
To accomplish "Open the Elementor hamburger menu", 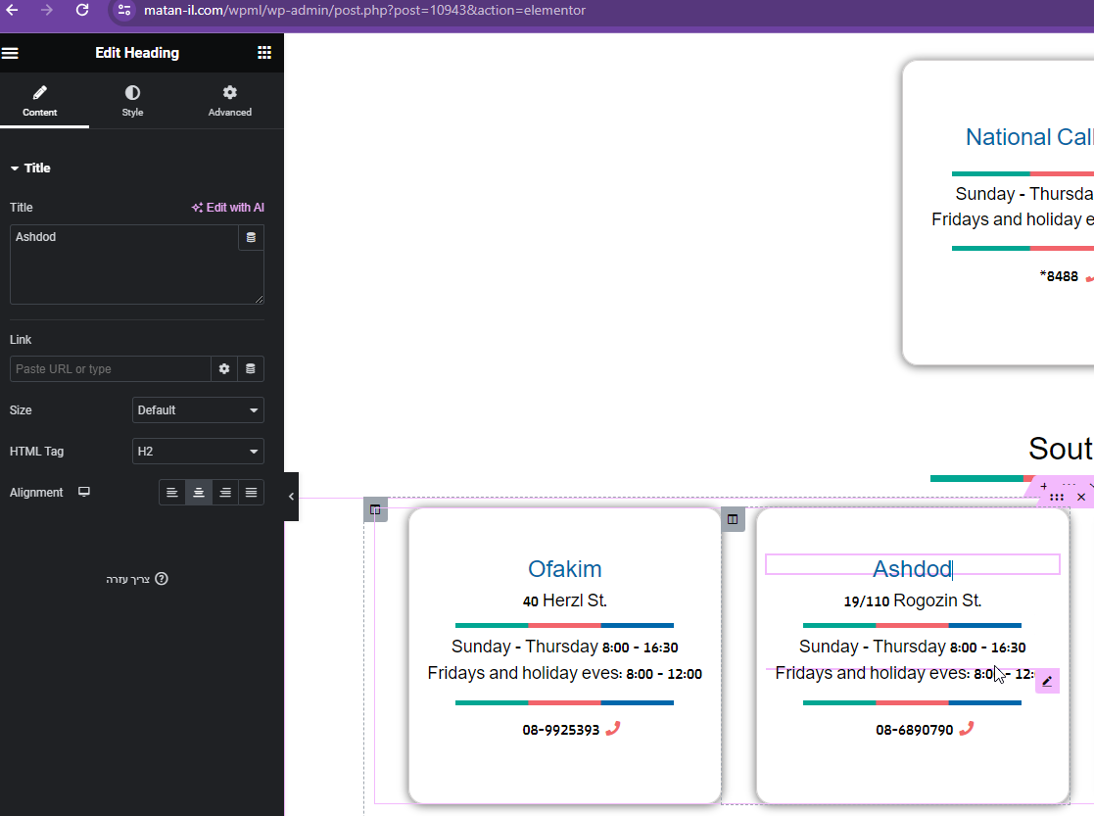I will (10, 53).
